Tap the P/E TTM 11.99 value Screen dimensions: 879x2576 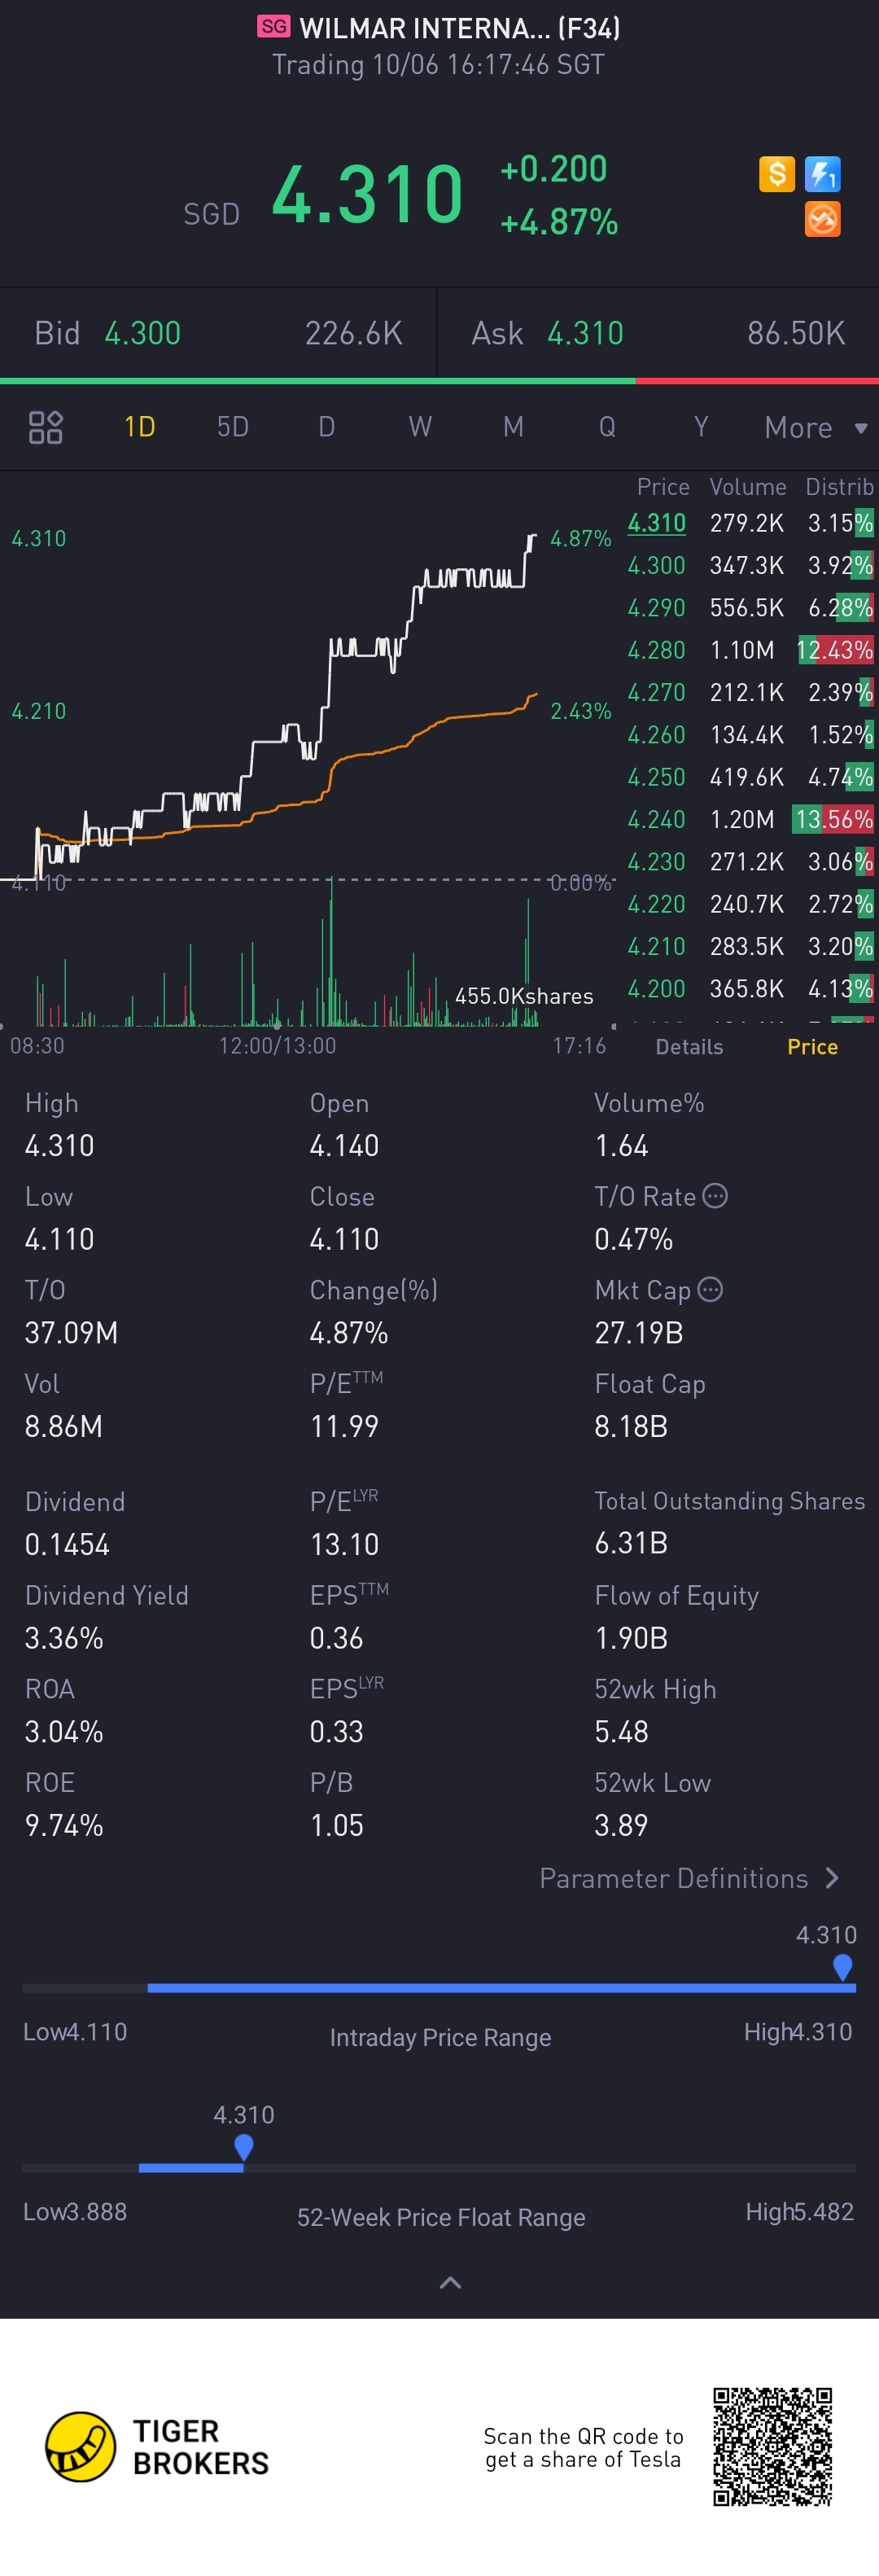344,1426
